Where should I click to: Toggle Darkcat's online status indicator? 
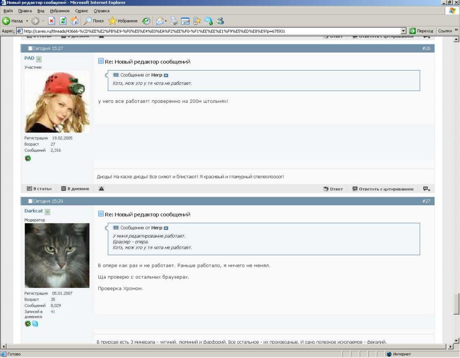47,212
